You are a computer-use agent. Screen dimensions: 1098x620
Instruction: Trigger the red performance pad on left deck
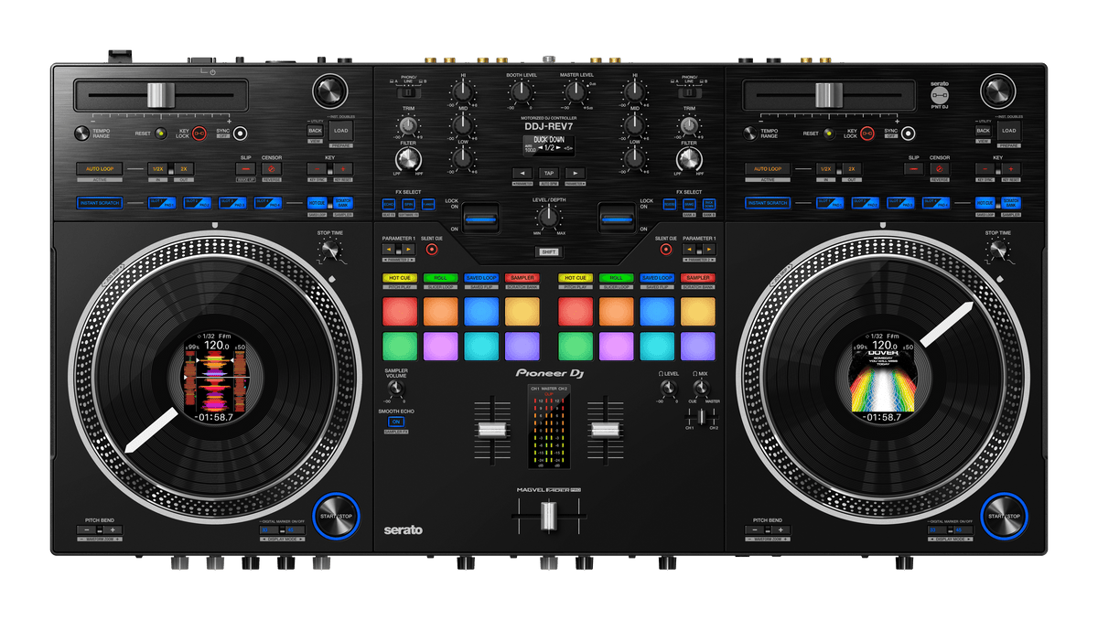click(x=400, y=311)
